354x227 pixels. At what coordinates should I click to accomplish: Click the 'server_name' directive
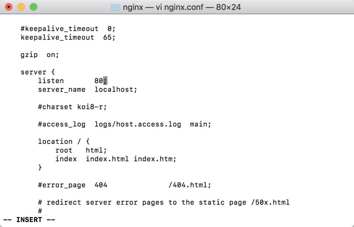point(62,89)
